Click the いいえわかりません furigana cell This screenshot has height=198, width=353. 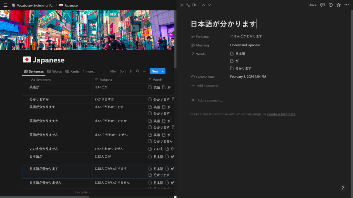pos(119,149)
